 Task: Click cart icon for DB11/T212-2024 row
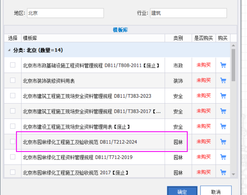[x=223, y=142]
